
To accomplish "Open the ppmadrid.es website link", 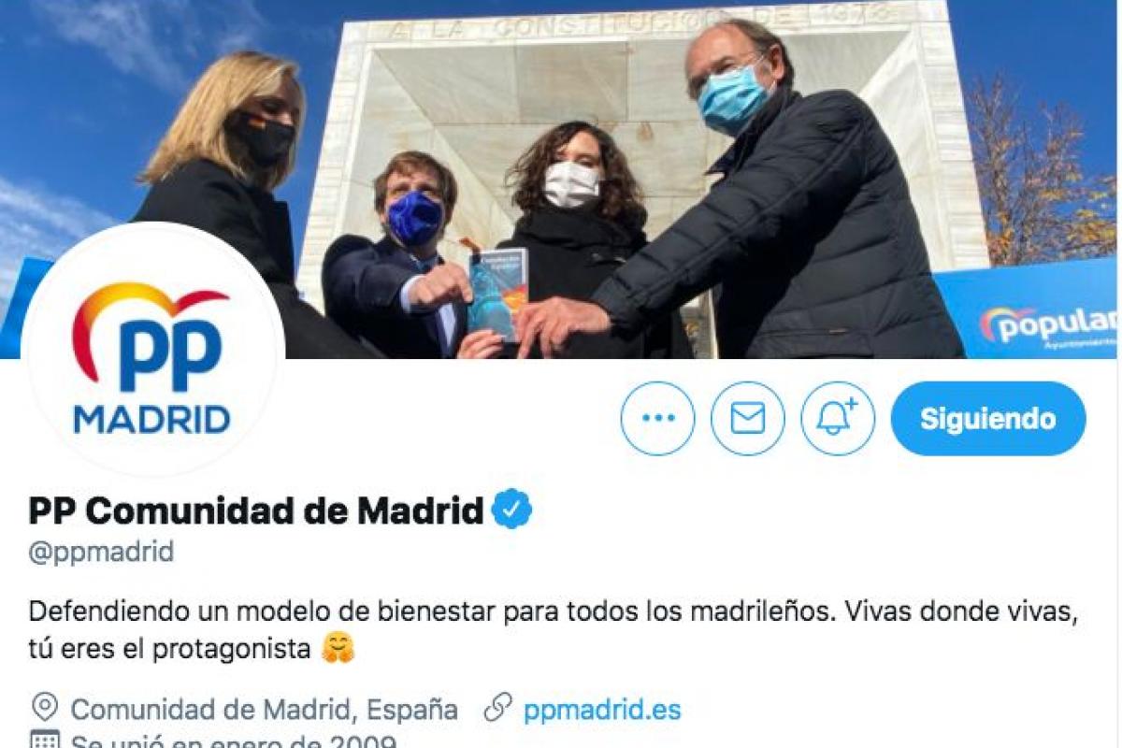I will [602, 710].
